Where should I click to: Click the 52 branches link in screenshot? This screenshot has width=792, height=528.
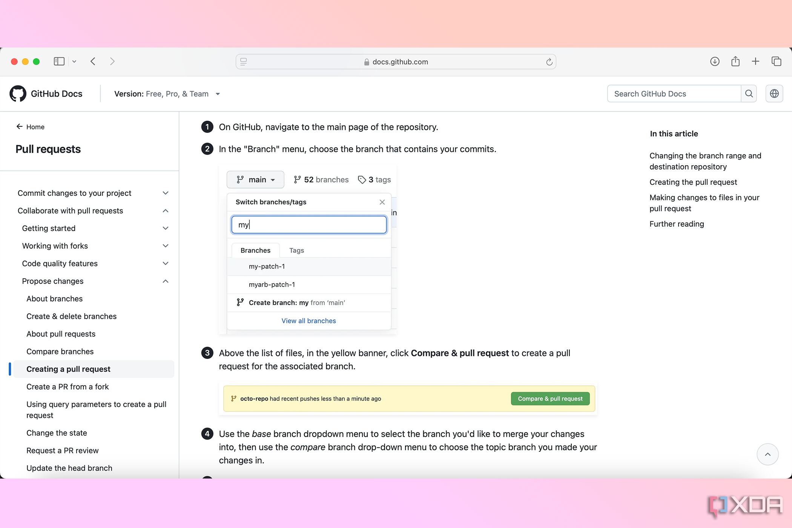click(x=321, y=180)
